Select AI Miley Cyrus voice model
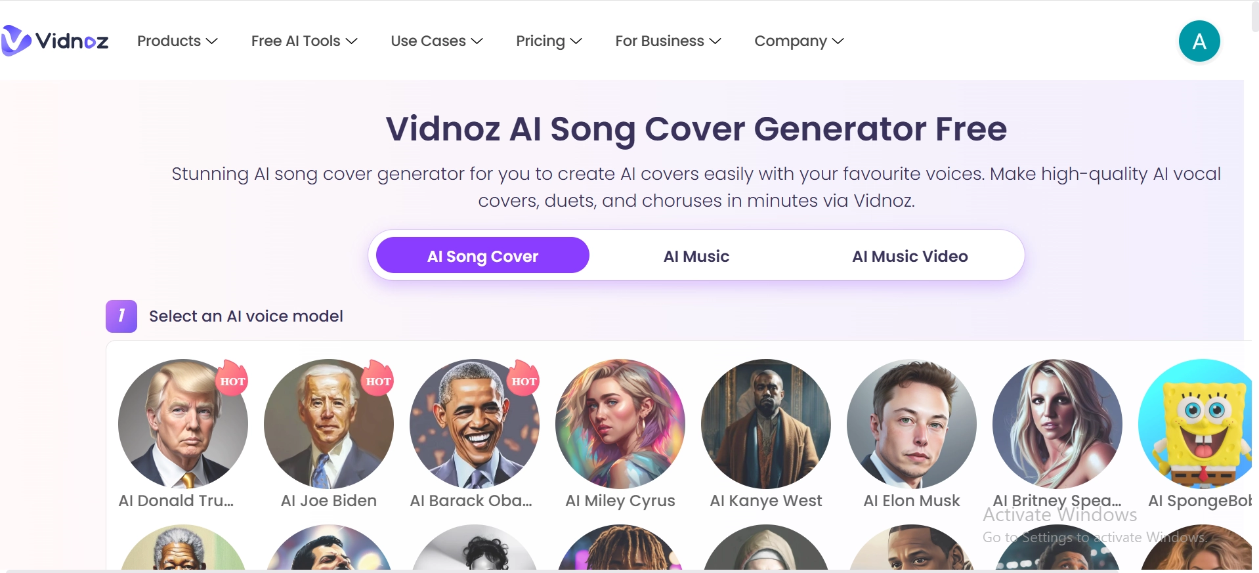1259x573 pixels. pos(620,424)
